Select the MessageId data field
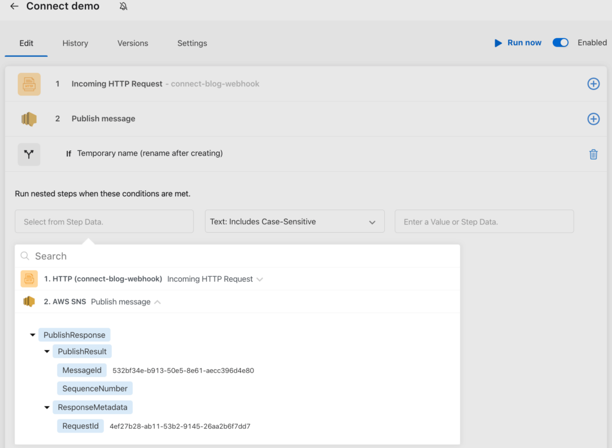The height and width of the screenshot is (448, 612). click(x=82, y=370)
